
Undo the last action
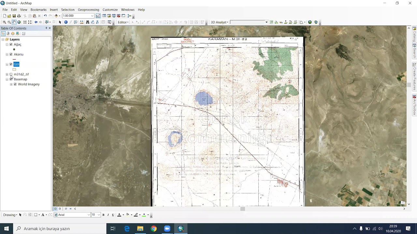[45, 16]
